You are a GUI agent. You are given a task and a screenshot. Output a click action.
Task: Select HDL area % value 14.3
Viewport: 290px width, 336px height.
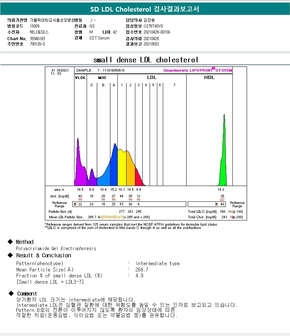[x=221, y=190]
